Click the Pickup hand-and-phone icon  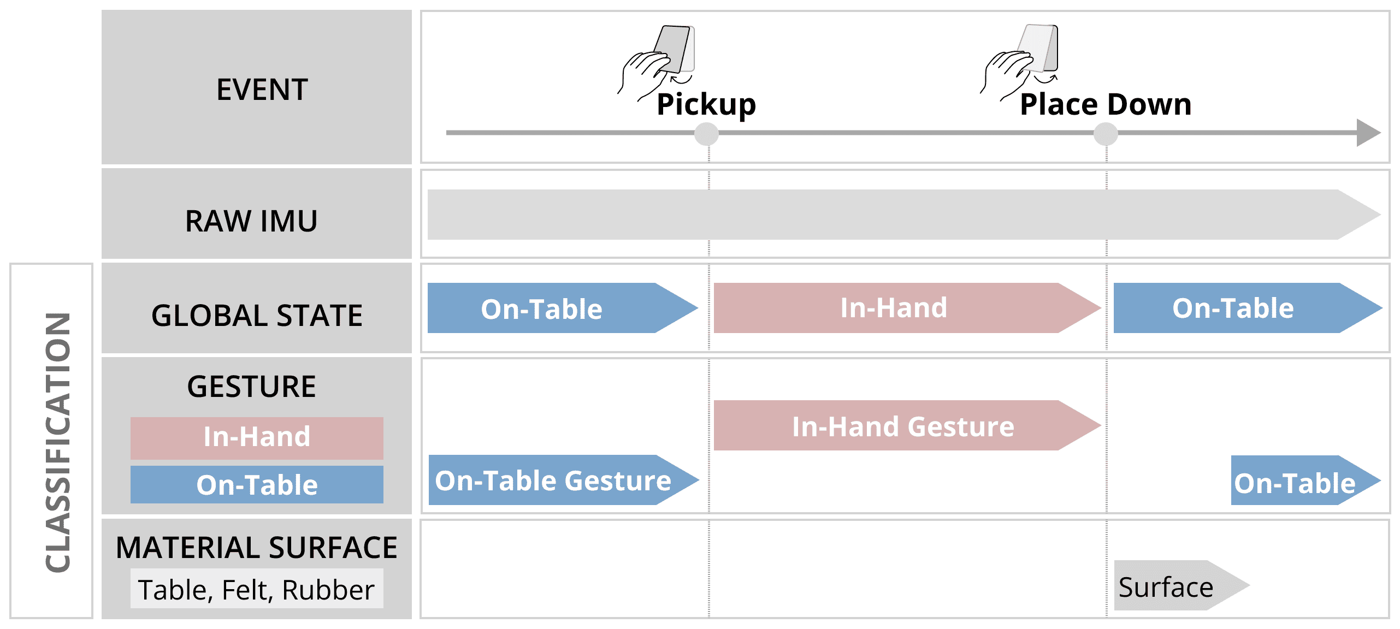coord(656,61)
